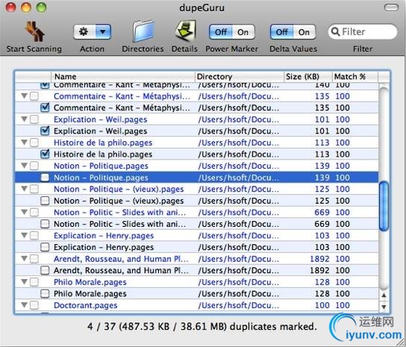Screen dimensions: 406x347
Task: Turn Delta Values Off
Action: [281, 32]
